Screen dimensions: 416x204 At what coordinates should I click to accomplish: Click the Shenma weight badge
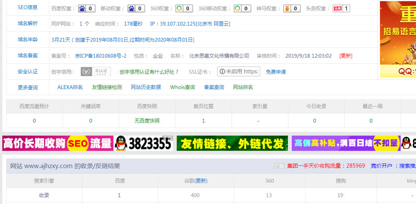(292, 8)
